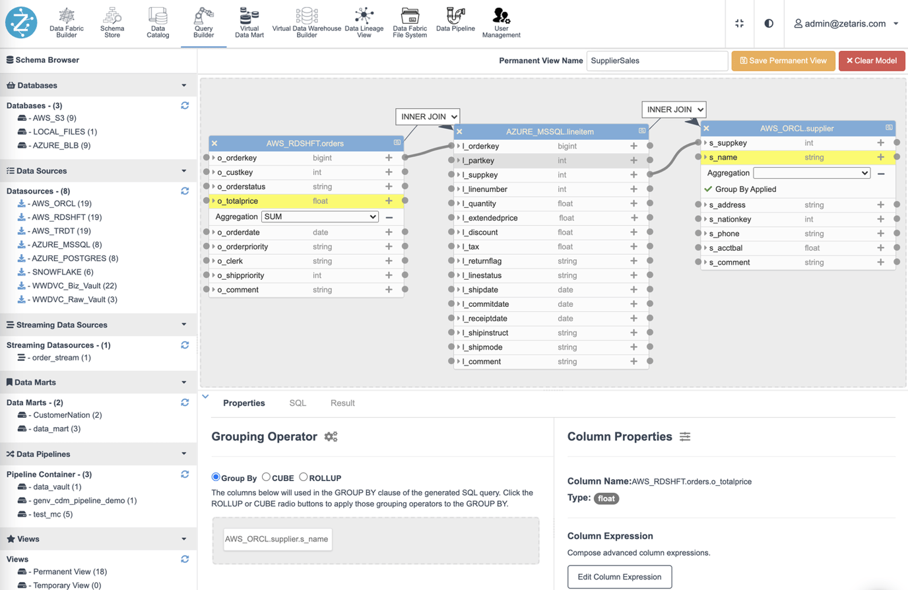Click the Zetaris logo icon
The width and height of the screenshot is (908, 590).
point(21,22)
